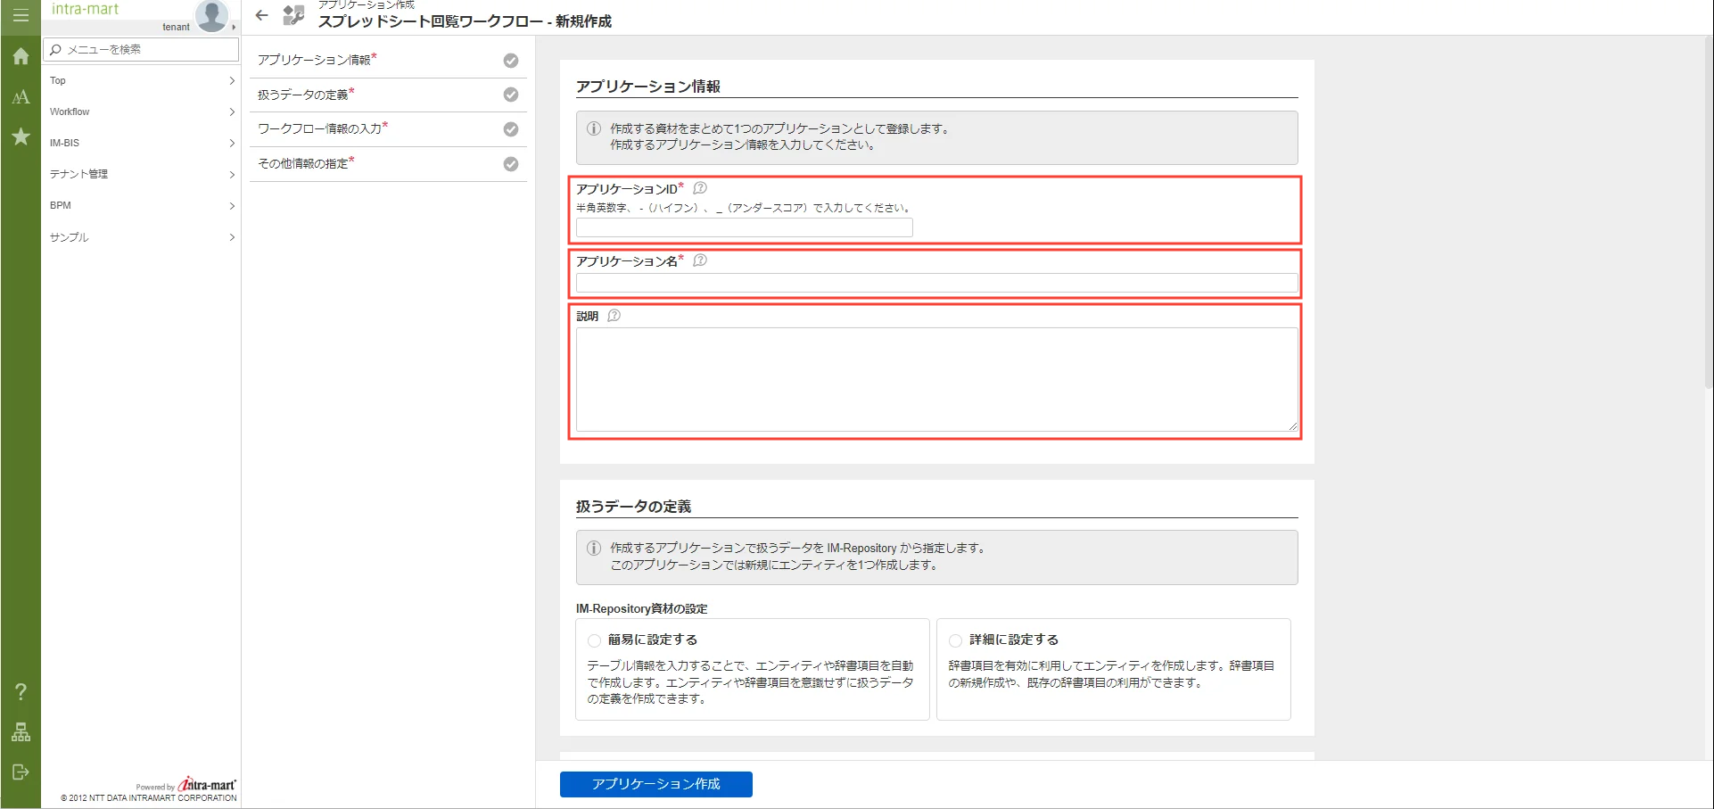Open the Top menu item
Viewport: 1714px width, 809px height.
142,80
